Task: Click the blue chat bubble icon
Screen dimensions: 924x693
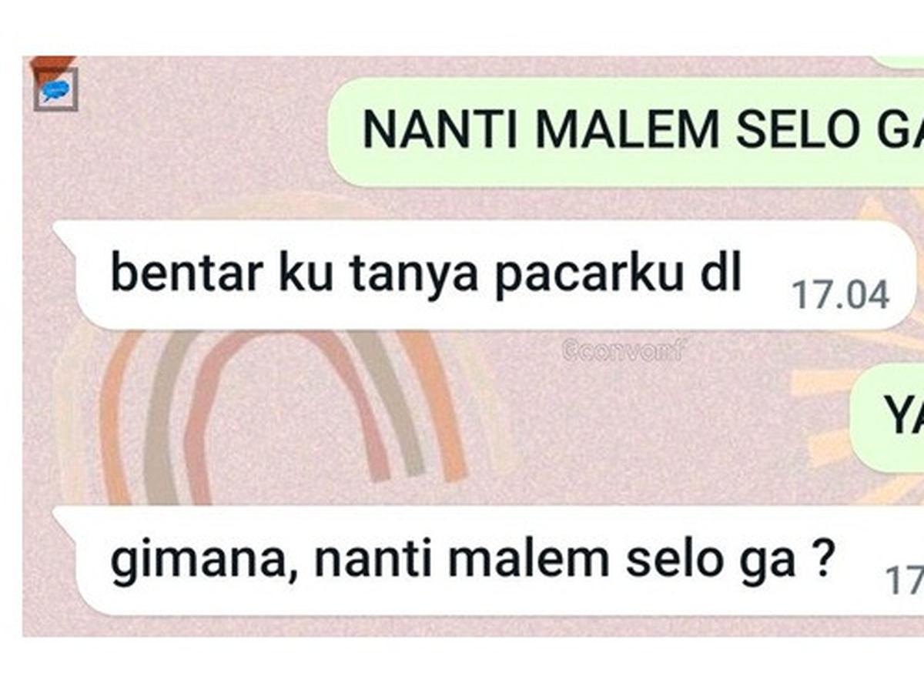Action: [55, 90]
